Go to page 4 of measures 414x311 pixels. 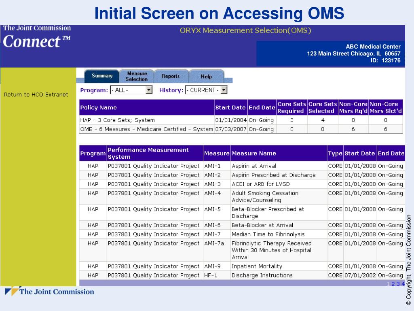(x=403, y=284)
